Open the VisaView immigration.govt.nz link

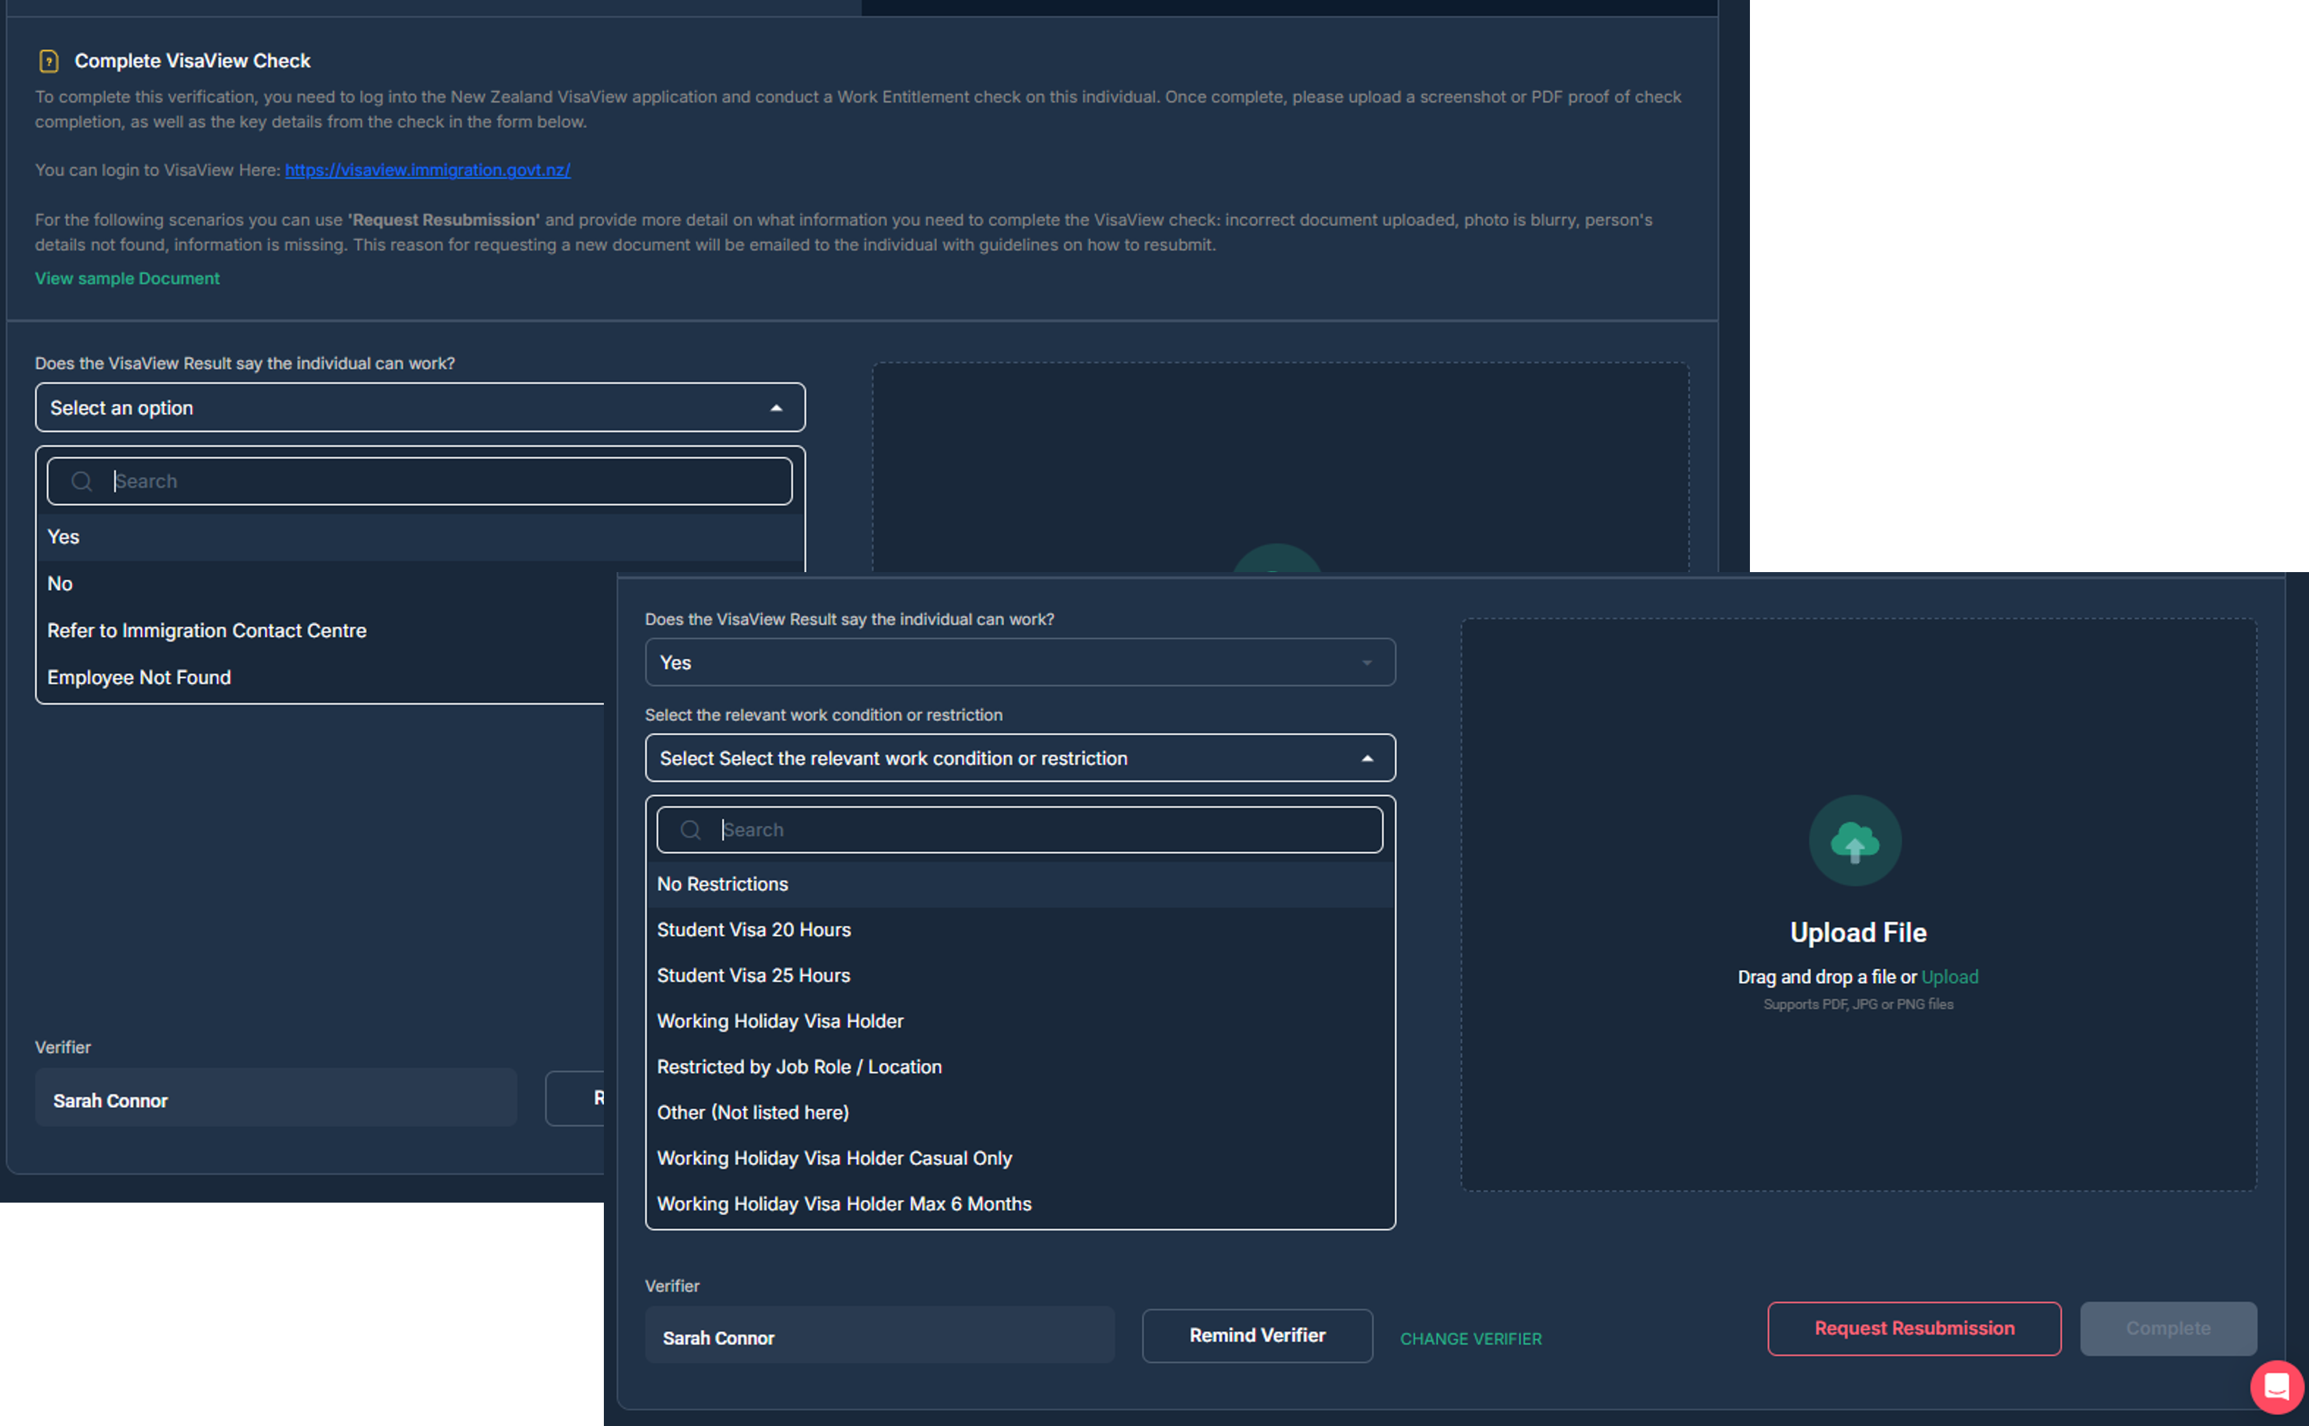point(427,169)
